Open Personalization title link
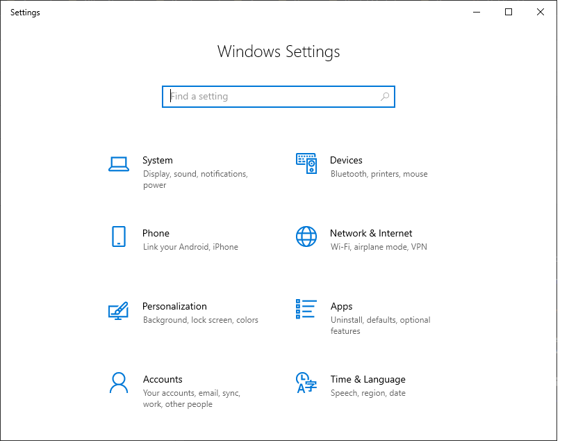569x441 pixels. pyautogui.click(x=174, y=306)
